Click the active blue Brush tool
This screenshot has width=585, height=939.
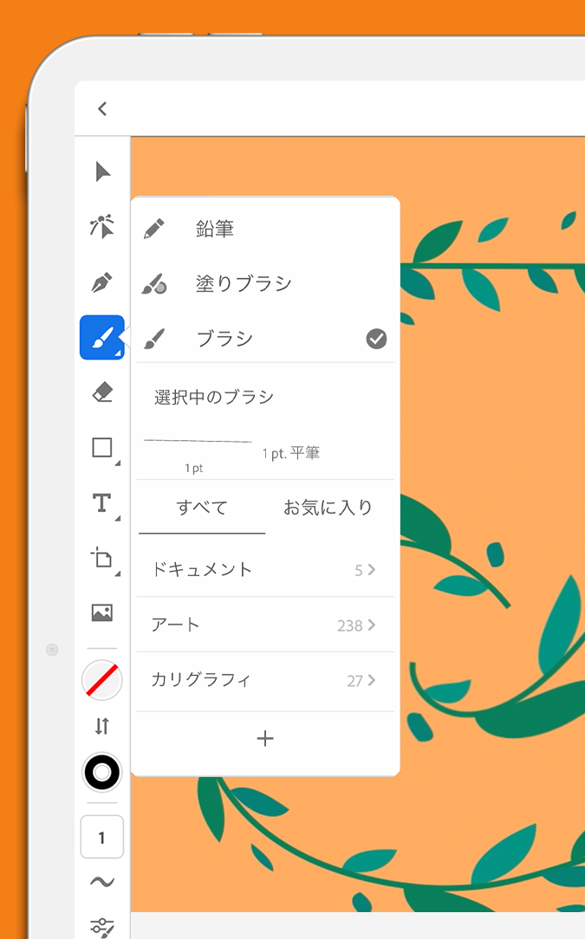102,337
